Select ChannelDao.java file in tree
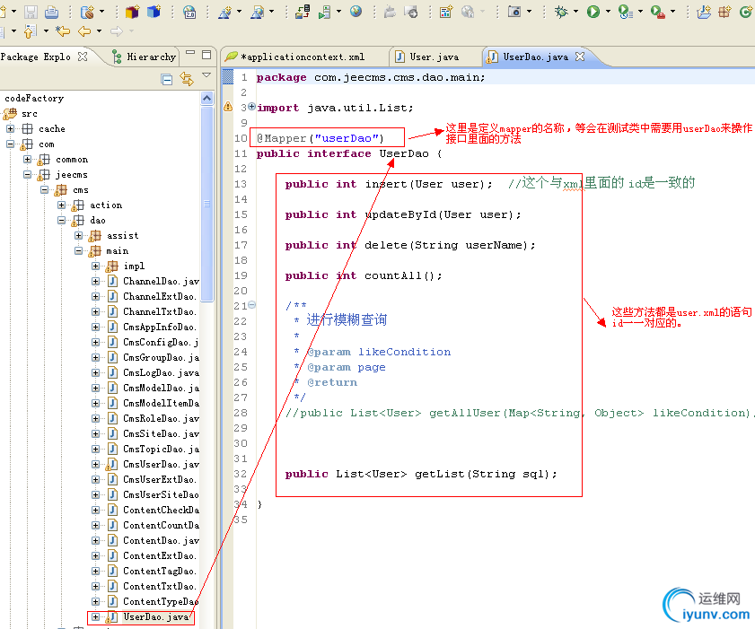The height and width of the screenshot is (629, 755). pos(160,282)
